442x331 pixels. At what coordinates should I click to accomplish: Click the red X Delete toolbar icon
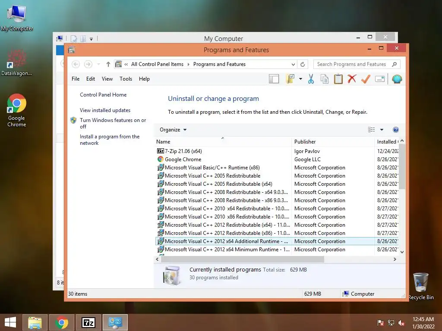click(352, 79)
